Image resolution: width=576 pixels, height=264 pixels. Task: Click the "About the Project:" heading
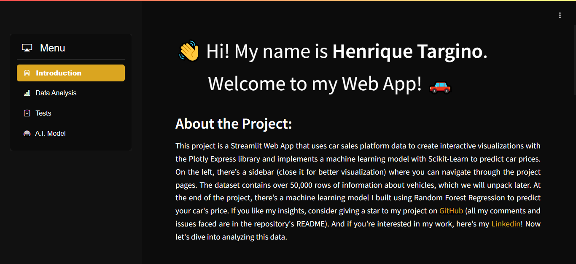[x=234, y=124]
